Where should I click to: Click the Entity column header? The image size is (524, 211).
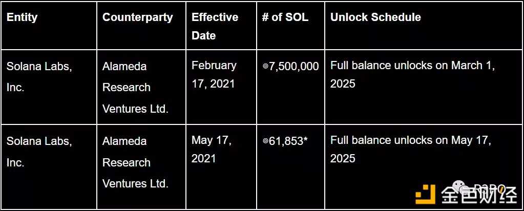pos(22,17)
